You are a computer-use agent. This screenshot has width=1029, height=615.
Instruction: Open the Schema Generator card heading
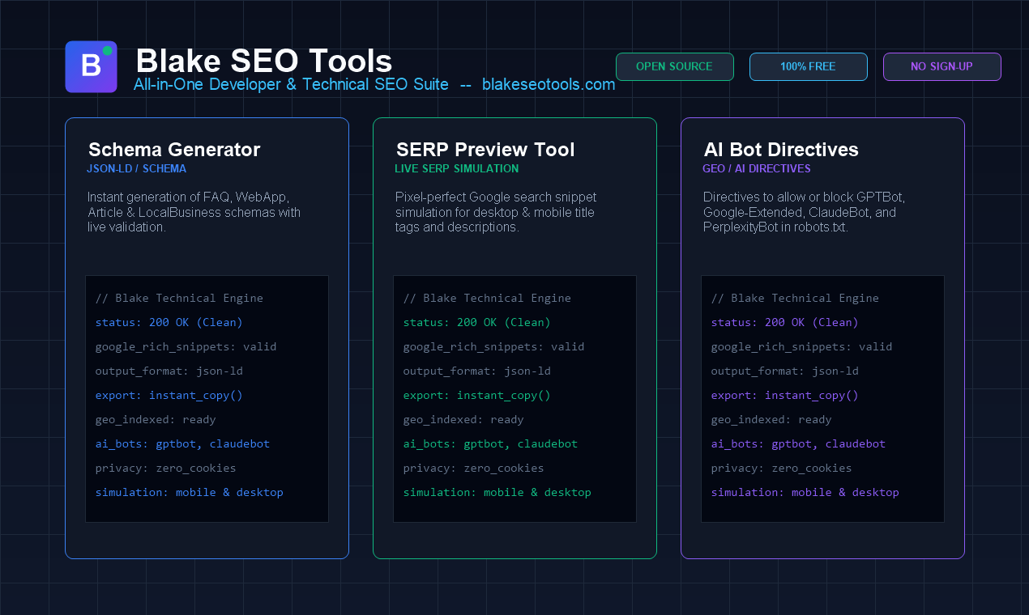(x=174, y=150)
